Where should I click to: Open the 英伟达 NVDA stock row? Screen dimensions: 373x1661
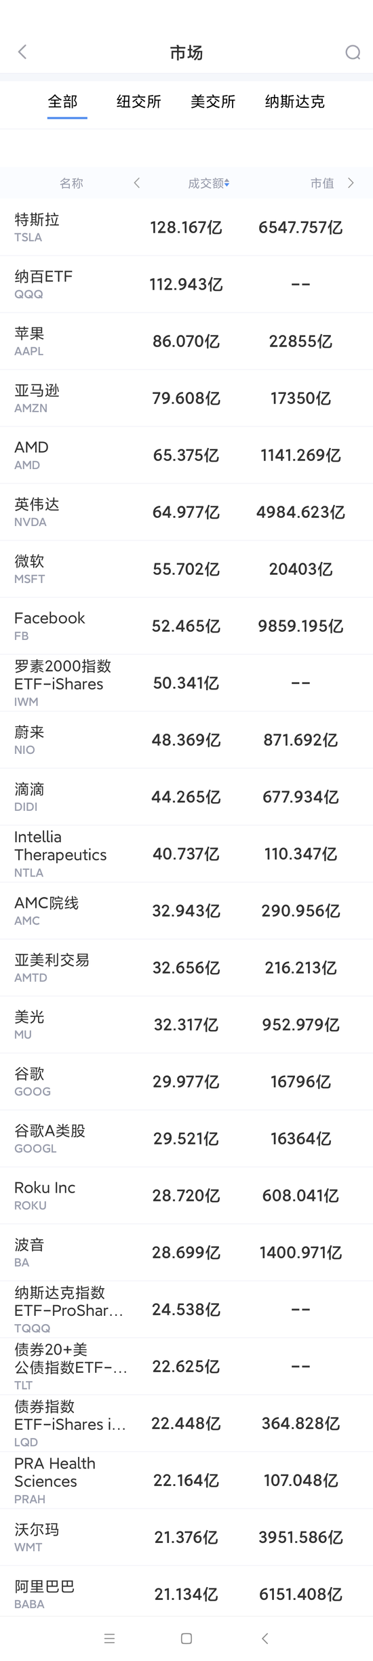[x=186, y=512]
